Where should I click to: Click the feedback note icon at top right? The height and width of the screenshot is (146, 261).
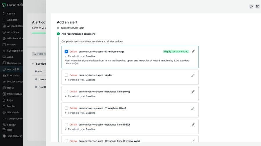click(251, 6)
